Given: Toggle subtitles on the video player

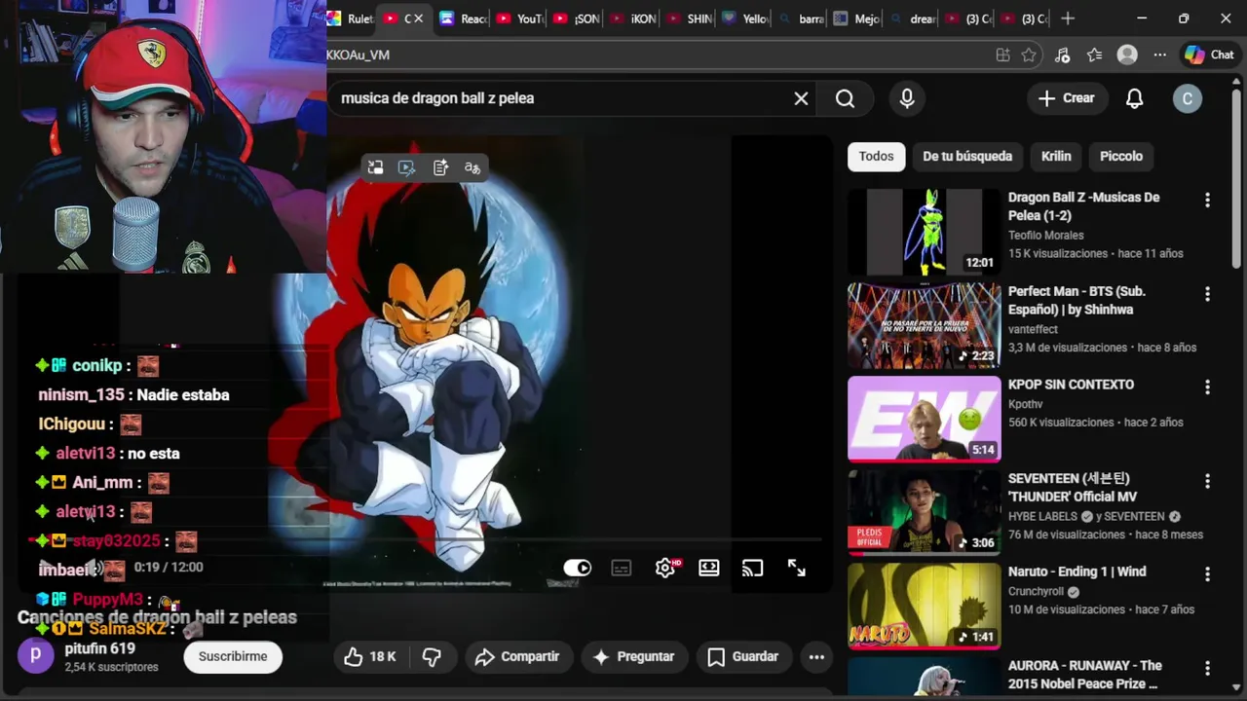Looking at the screenshot, I should (622, 568).
